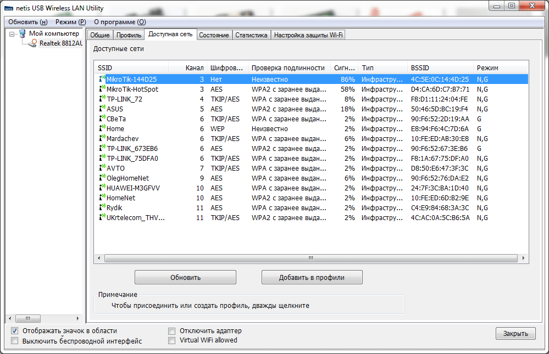
Task: Switch to the 'Статистика' tab
Action: pyautogui.click(x=251, y=35)
